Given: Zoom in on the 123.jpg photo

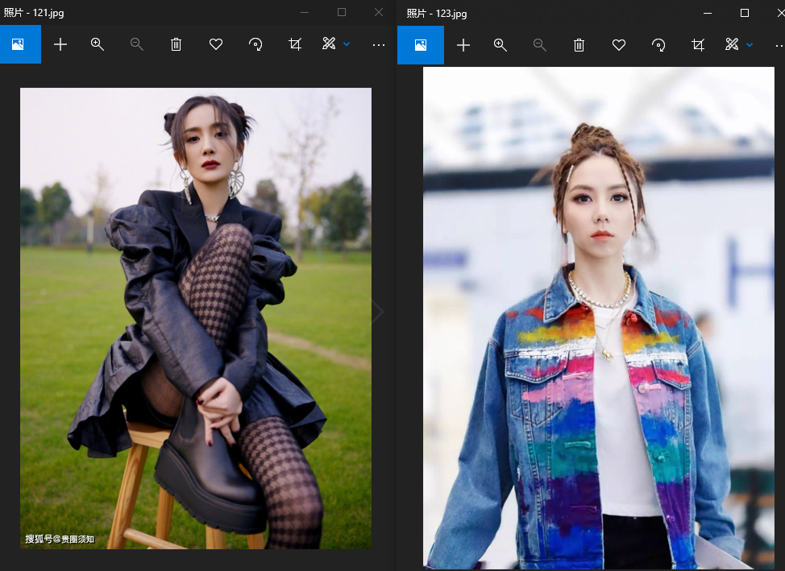Looking at the screenshot, I should click(x=500, y=46).
